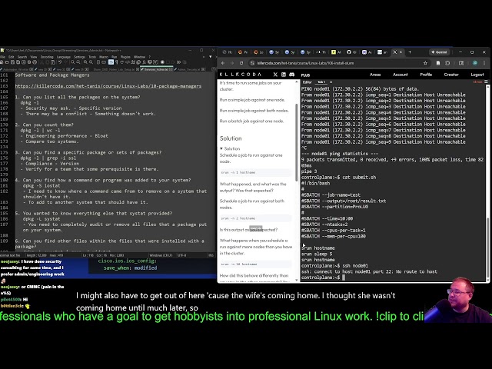Click the Notepad++ Find toolbar icon
492x369 pixels.
click(72, 62)
